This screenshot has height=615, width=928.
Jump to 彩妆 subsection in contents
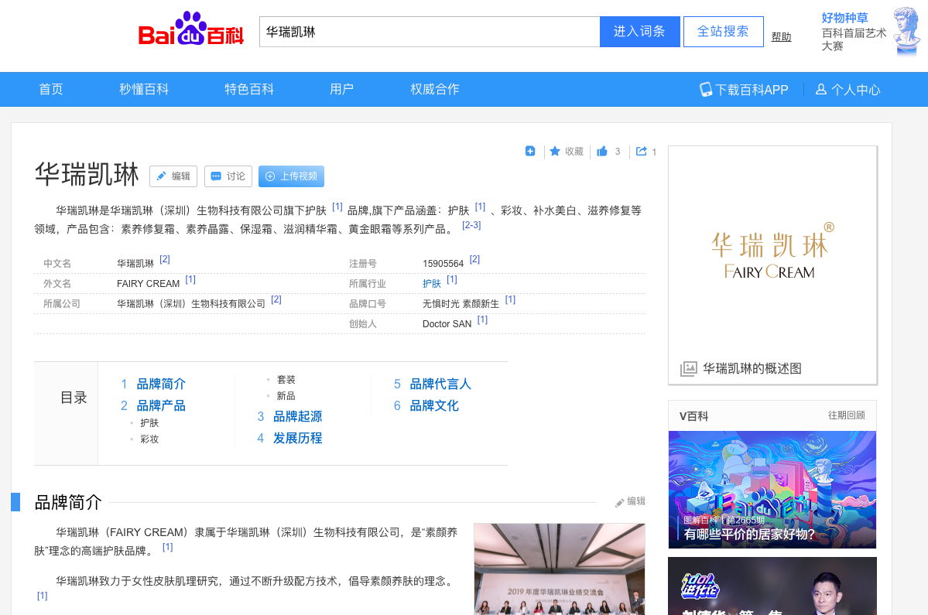coord(149,439)
